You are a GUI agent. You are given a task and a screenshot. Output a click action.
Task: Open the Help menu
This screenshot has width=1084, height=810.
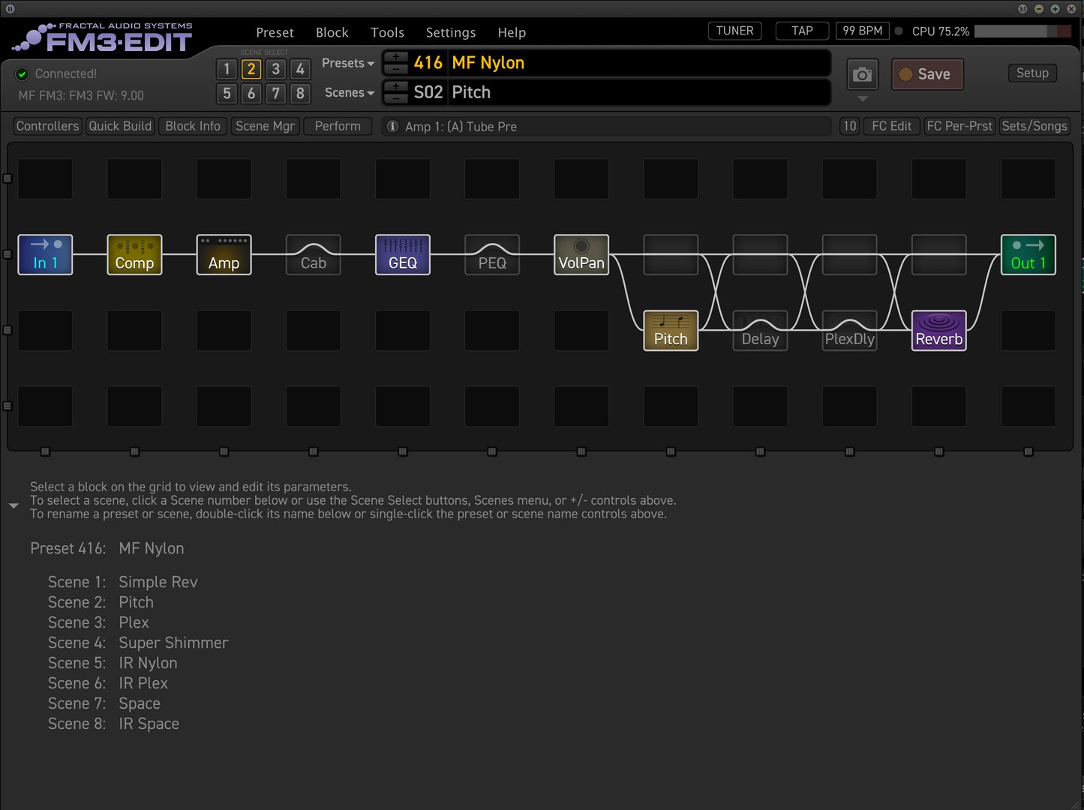[x=512, y=32]
